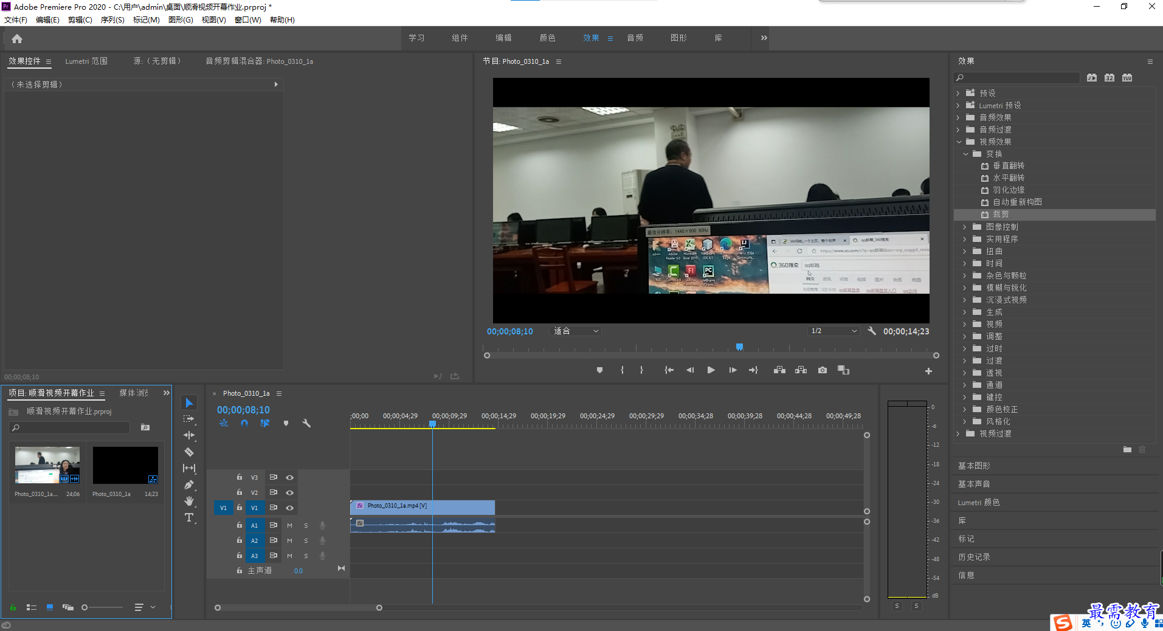The image size is (1163, 631).
Task: Click the Lift button
Action: point(779,370)
